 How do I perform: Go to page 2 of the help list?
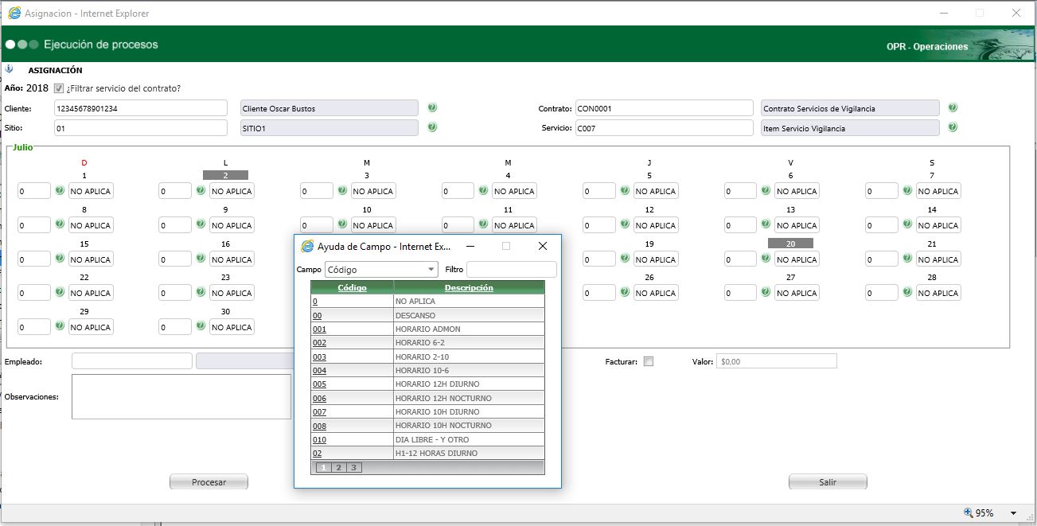(338, 468)
